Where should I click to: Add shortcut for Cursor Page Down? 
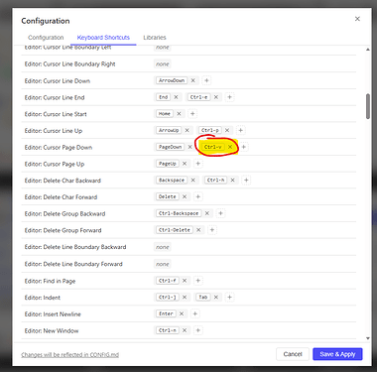pos(244,147)
